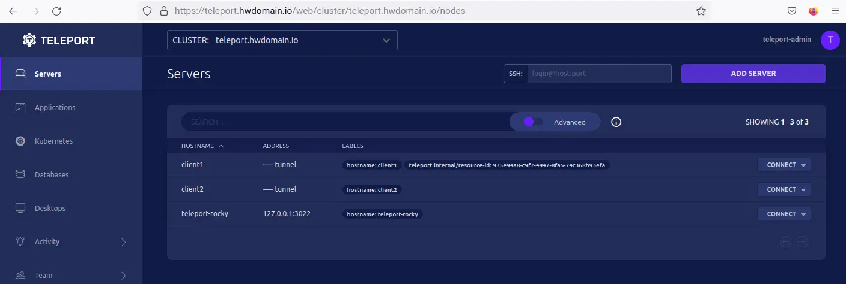Click the teleport-rocky hostname cell
The height and width of the screenshot is (284, 846).
tap(205, 214)
